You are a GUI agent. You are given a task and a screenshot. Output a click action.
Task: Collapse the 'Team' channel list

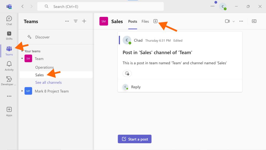(x=22, y=59)
